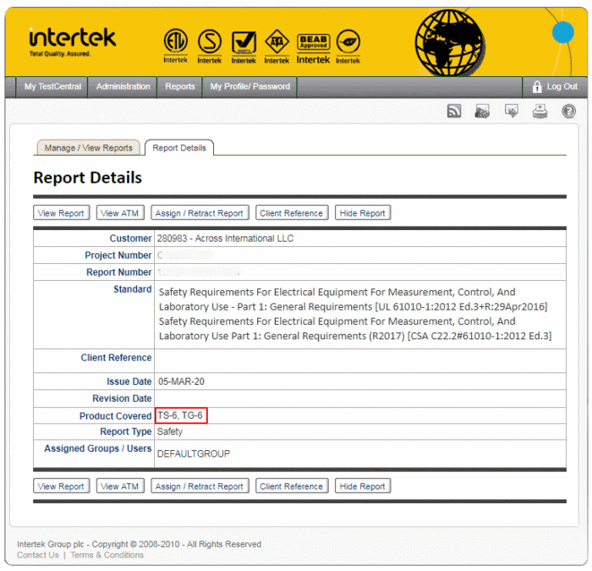This screenshot has height=571, width=592.
Task: Open the My TestCentral menu
Action: [53, 86]
